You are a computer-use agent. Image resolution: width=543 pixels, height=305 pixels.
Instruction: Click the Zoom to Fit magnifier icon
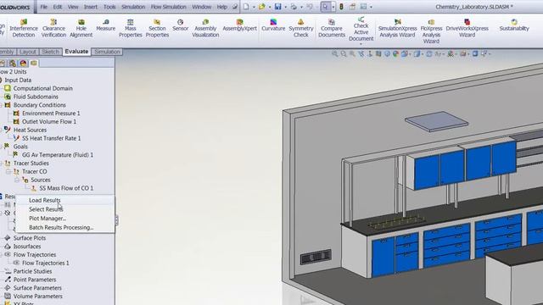335,54
